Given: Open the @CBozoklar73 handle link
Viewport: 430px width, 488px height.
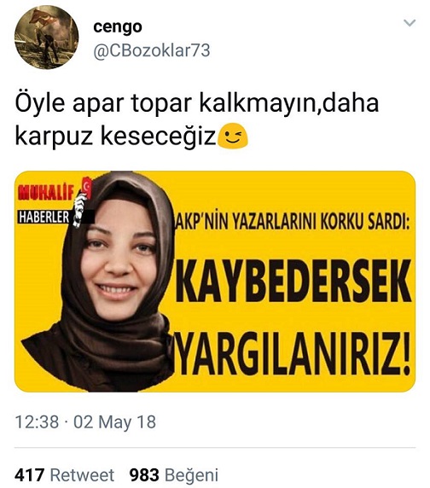Looking at the screenshot, I should point(152,50).
